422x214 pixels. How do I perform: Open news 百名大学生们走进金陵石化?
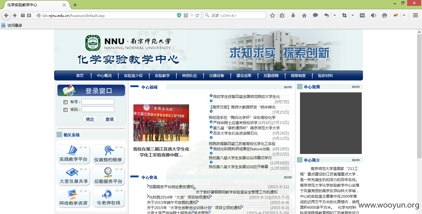[235, 133]
